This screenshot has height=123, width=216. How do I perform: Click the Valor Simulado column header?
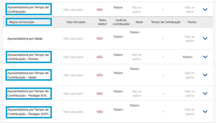click(76, 22)
